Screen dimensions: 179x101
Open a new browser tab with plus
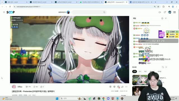tap(156, 2)
